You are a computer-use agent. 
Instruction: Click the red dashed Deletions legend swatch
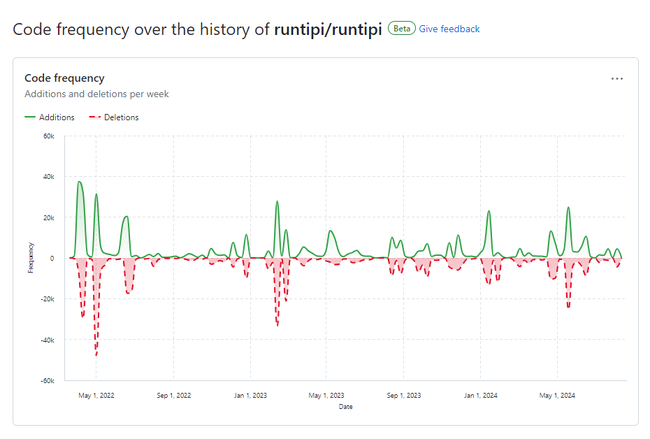click(94, 117)
